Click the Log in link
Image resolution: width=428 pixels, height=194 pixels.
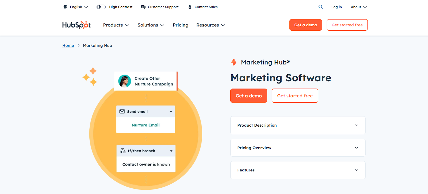click(337, 7)
